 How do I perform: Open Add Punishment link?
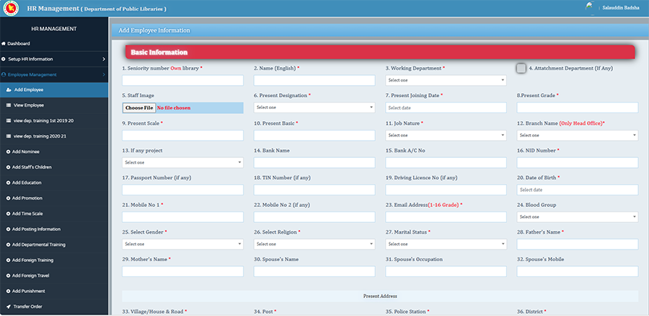29,291
